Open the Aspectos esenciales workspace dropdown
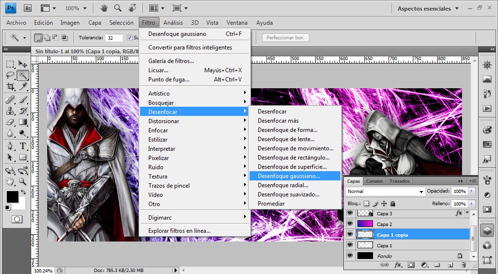The width and height of the screenshot is (498, 274). click(x=428, y=9)
